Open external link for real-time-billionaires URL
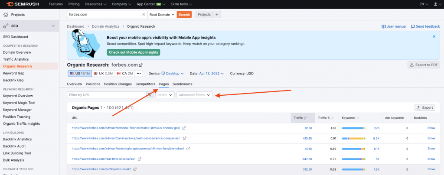 pos(139,159)
